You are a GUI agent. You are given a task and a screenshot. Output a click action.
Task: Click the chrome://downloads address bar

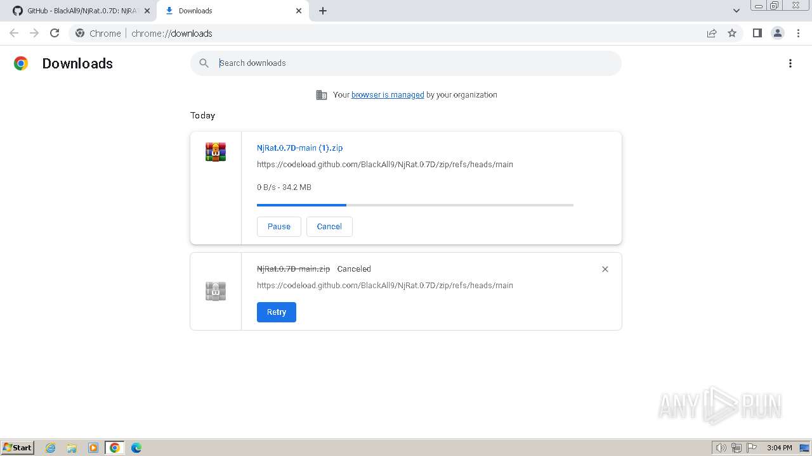click(406, 33)
